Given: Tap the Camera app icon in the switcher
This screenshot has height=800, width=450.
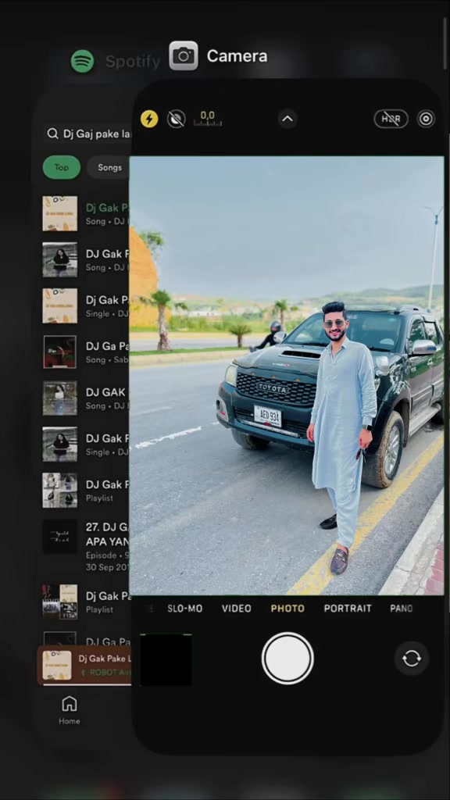Looking at the screenshot, I should (x=184, y=55).
